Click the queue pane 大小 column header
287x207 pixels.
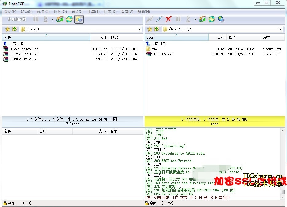pyautogui.click(x=91, y=131)
